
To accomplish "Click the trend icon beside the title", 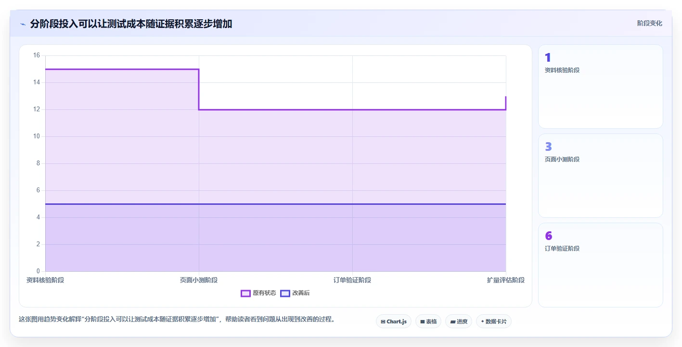I will [23, 24].
